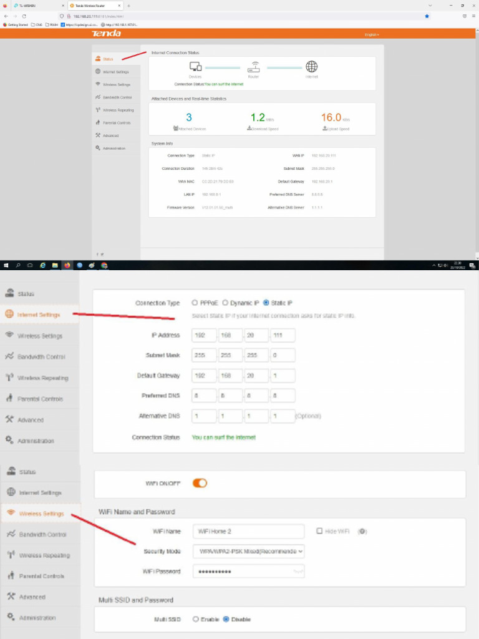The height and width of the screenshot is (639, 479).
Task: Click the first Preferred DNS octet field
Action: click(x=204, y=395)
